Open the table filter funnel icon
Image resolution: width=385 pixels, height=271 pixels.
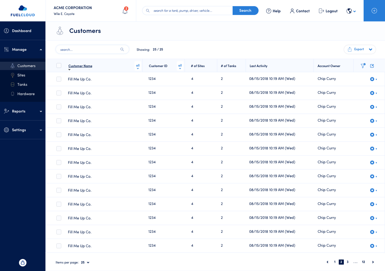coord(363,66)
